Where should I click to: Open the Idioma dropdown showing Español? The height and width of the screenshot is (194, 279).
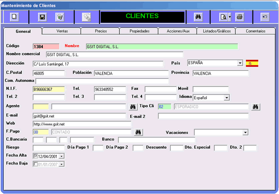(x=226, y=98)
